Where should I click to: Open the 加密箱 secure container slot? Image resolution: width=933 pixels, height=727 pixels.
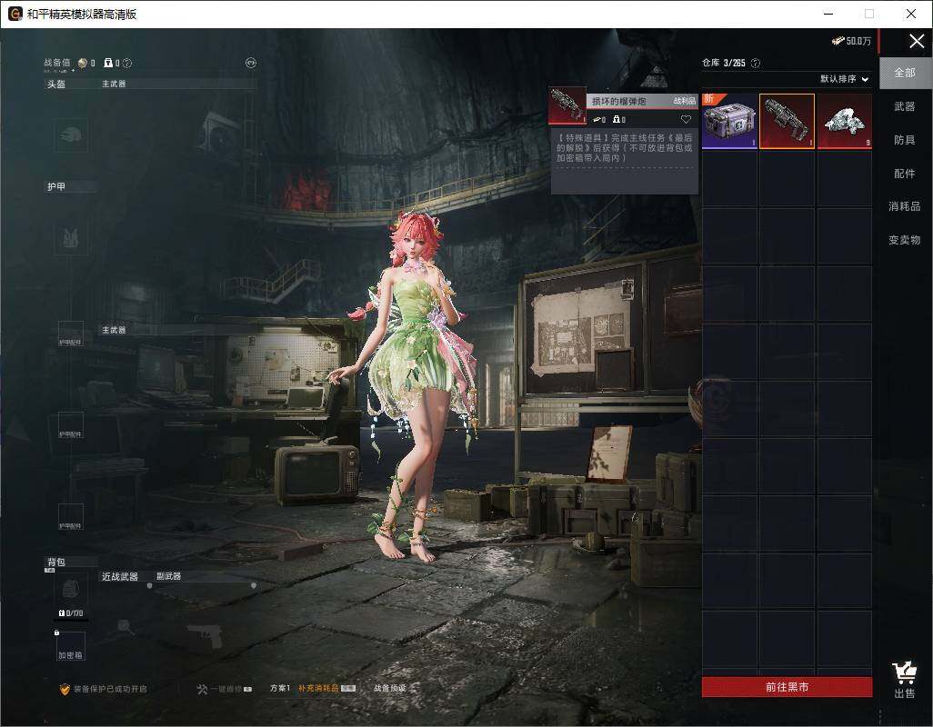[x=71, y=646]
